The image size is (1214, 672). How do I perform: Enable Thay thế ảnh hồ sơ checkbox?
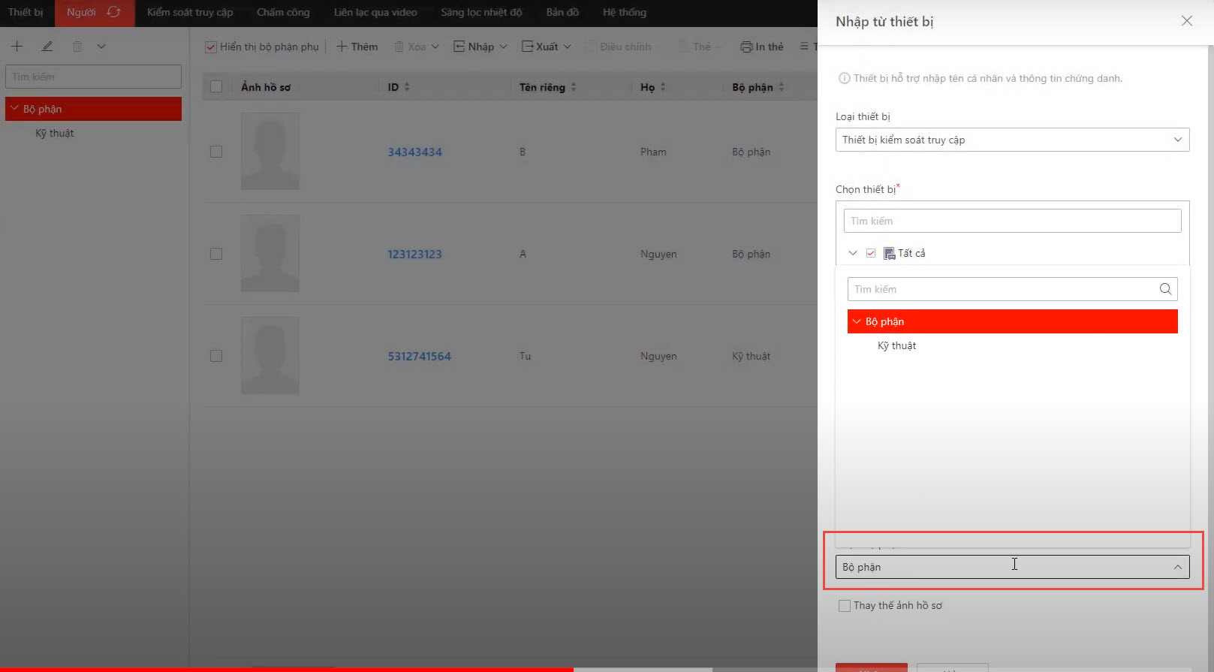click(845, 605)
